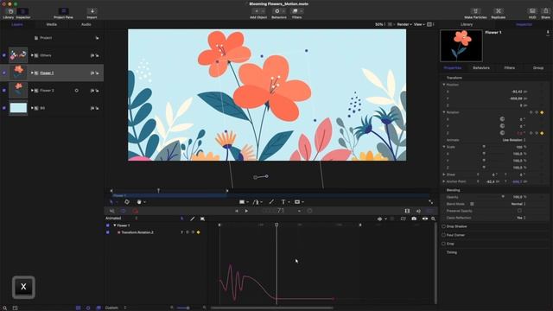Enable the Crop checkbox
This screenshot has height=311, width=553.
point(443,244)
